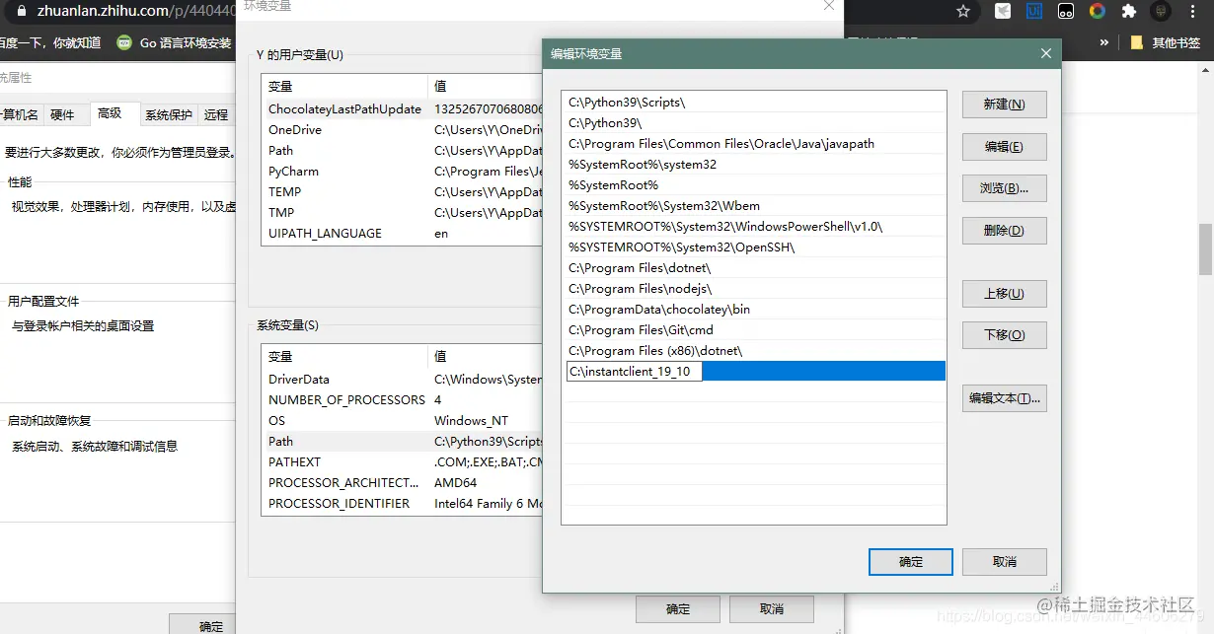Select the Path row in user variables
Image resolution: width=1214 pixels, height=634 pixels.
(x=403, y=151)
